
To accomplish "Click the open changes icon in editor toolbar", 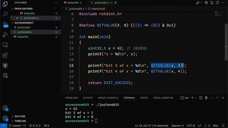I will [212, 2].
